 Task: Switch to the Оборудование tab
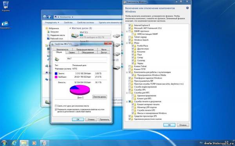point(88,52)
